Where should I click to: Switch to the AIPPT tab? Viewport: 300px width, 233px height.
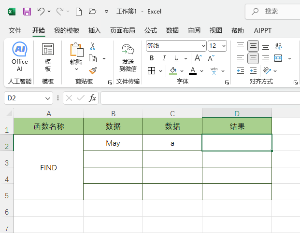(263, 30)
